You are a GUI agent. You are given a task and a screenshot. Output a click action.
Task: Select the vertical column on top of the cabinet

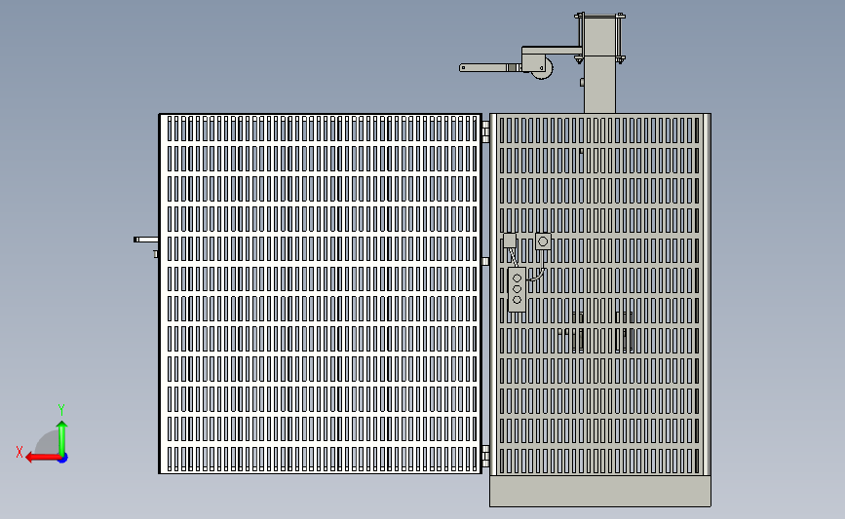pos(599,64)
